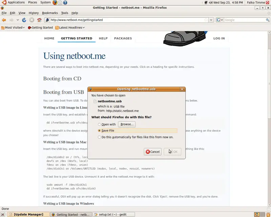The width and height of the screenshot is (271, 217).
Task: Go to the Firefox Home page icon
Action: tap(39, 20)
